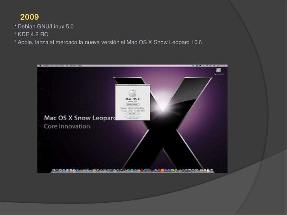287x215 pixels.
Task: Open the View menu
Action: [x=62, y=66]
